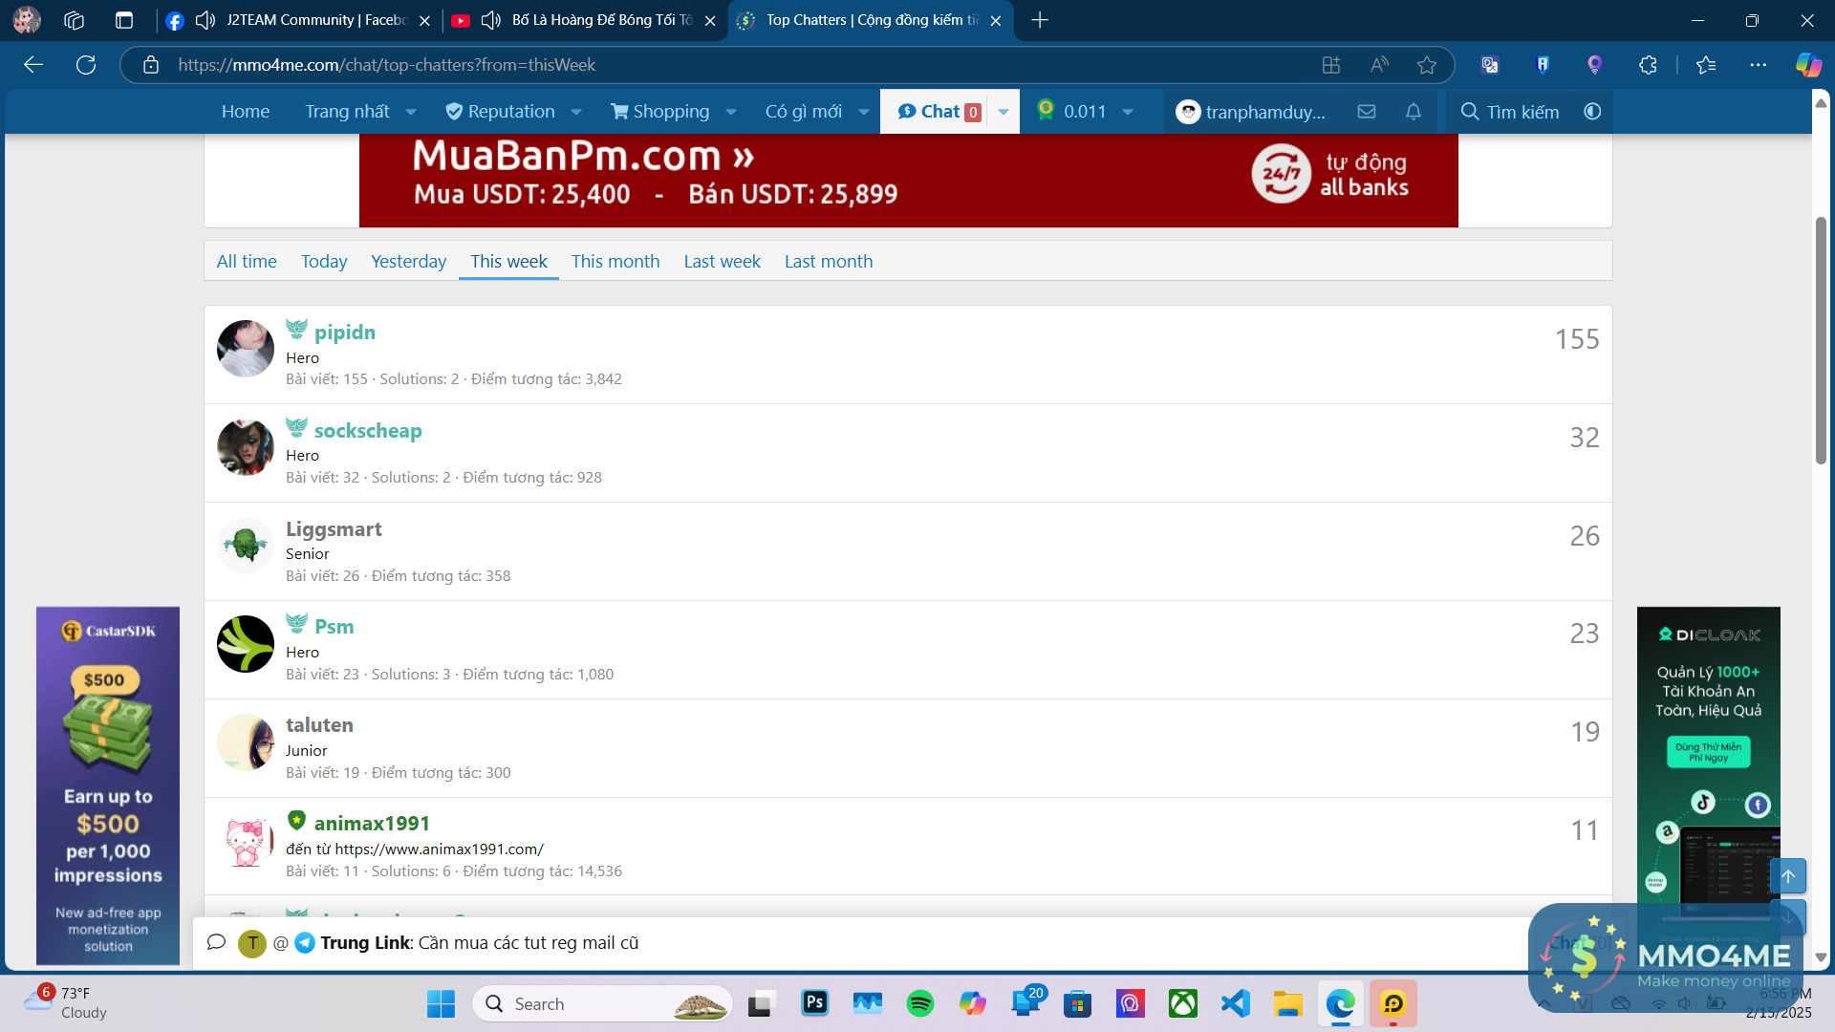Expand the Reputation menu dropdown arrow
This screenshot has height=1032, width=1835.
[x=576, y=112]
